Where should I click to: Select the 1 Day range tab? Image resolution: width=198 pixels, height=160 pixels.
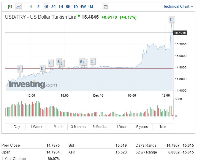tap(15, 127)
